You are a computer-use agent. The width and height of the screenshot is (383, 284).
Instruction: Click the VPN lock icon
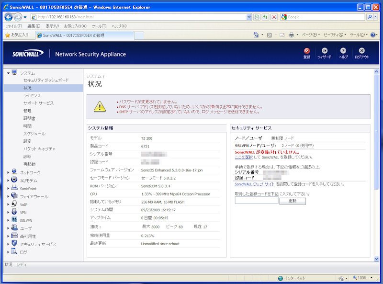click(14, 212)
